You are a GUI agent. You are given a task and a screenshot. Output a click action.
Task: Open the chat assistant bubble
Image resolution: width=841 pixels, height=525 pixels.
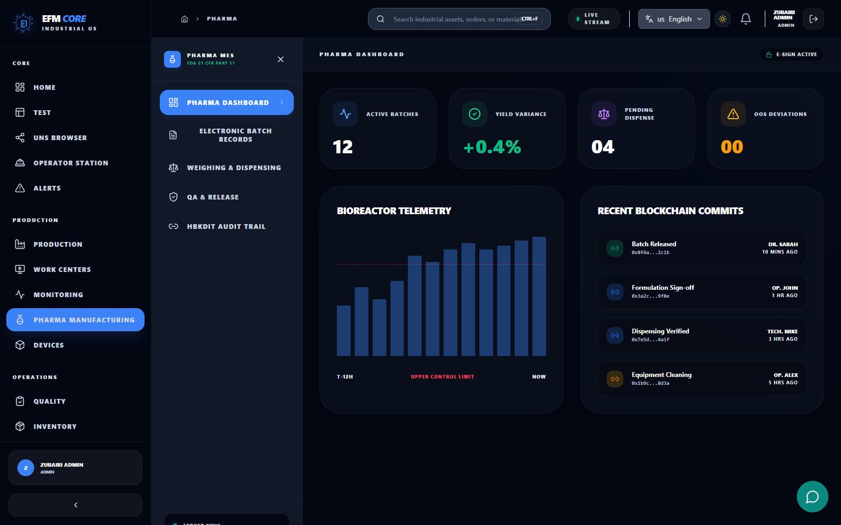point(812,497)
